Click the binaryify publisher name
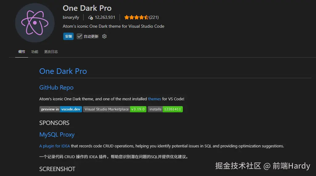 pyautogui.click(x=71, y=17)
